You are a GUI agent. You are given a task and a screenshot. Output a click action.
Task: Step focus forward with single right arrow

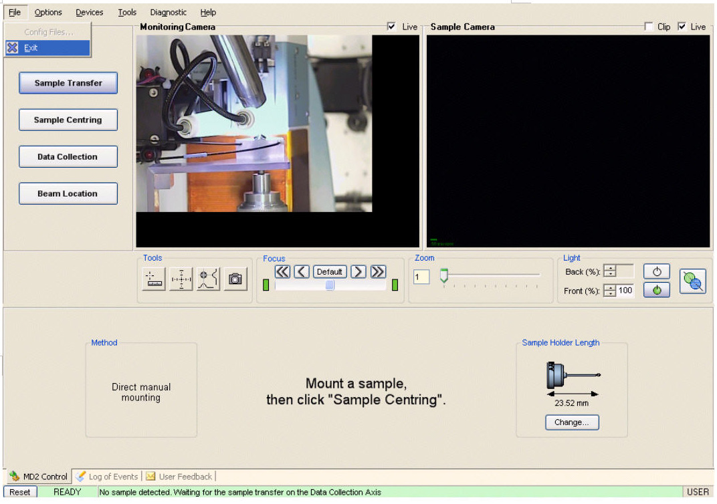pos(358,271)
